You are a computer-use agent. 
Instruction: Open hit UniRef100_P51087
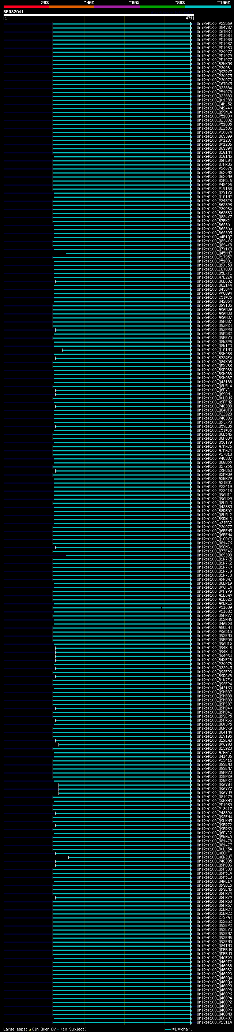click(x=214, y=44)
